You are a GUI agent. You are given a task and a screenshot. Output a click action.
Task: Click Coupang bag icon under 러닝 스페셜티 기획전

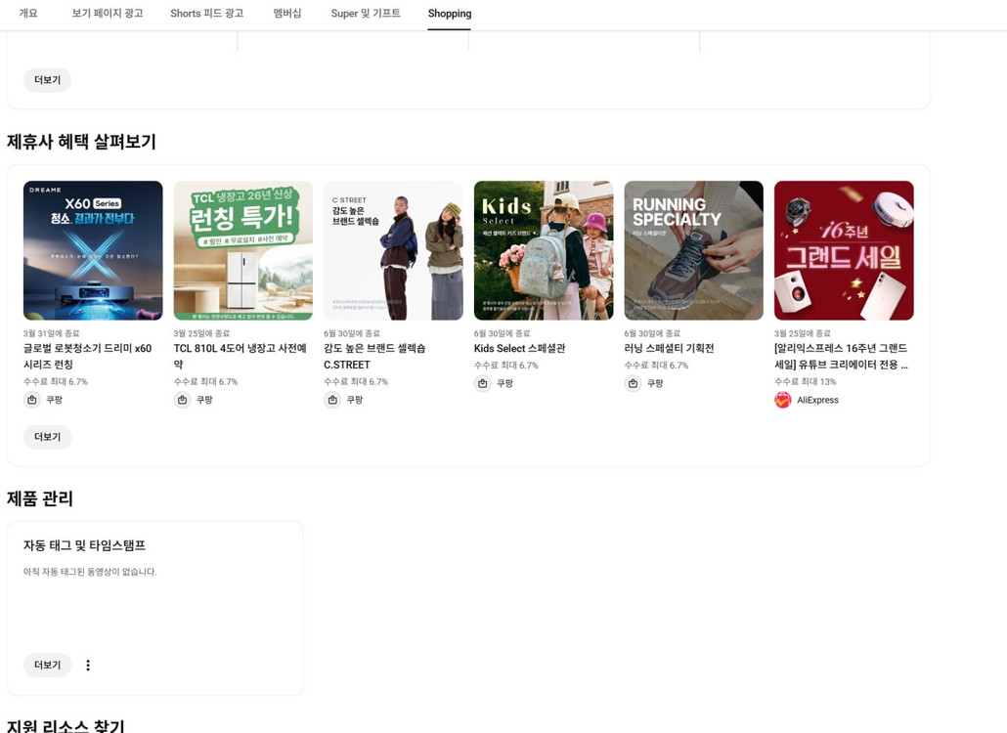coord(634,383)
